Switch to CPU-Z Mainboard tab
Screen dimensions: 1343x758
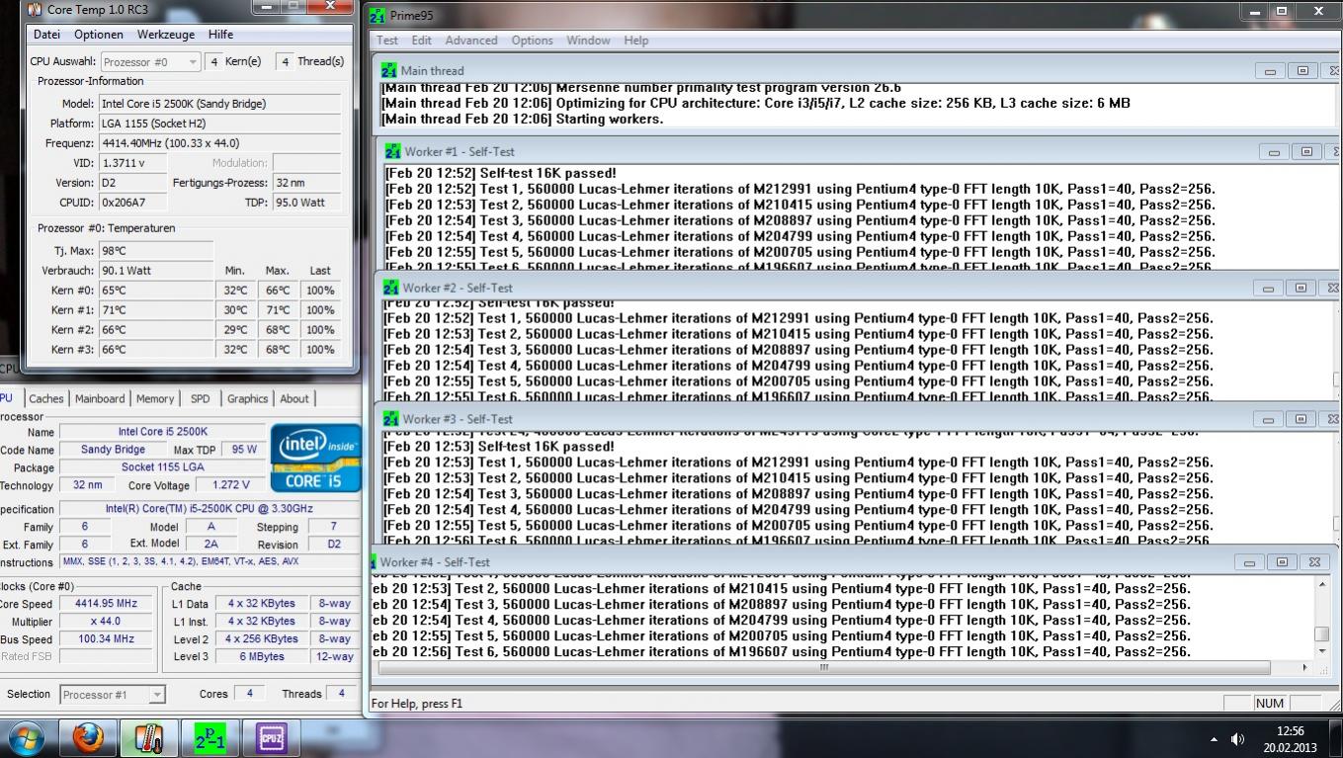100,398
